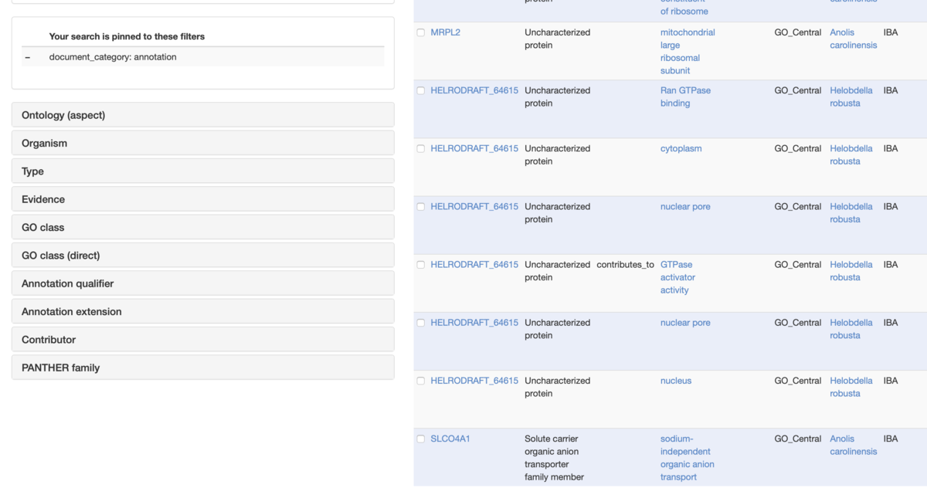Expand the Type filter section
The width and height of the screenshot is (927, 488).
coord(203,171)
